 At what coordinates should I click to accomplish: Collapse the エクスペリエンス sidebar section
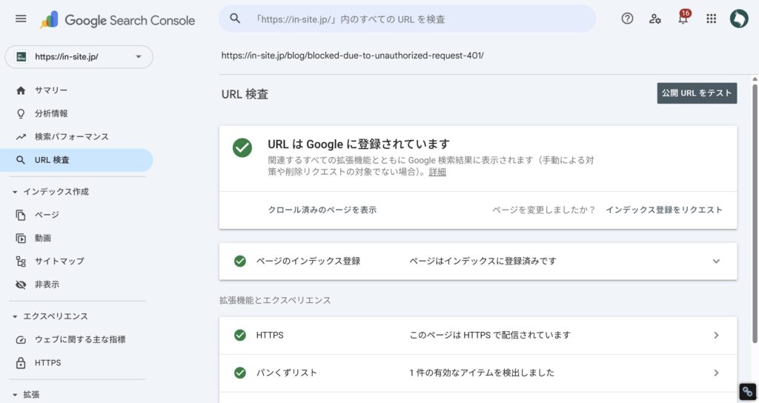pos(15,317)
